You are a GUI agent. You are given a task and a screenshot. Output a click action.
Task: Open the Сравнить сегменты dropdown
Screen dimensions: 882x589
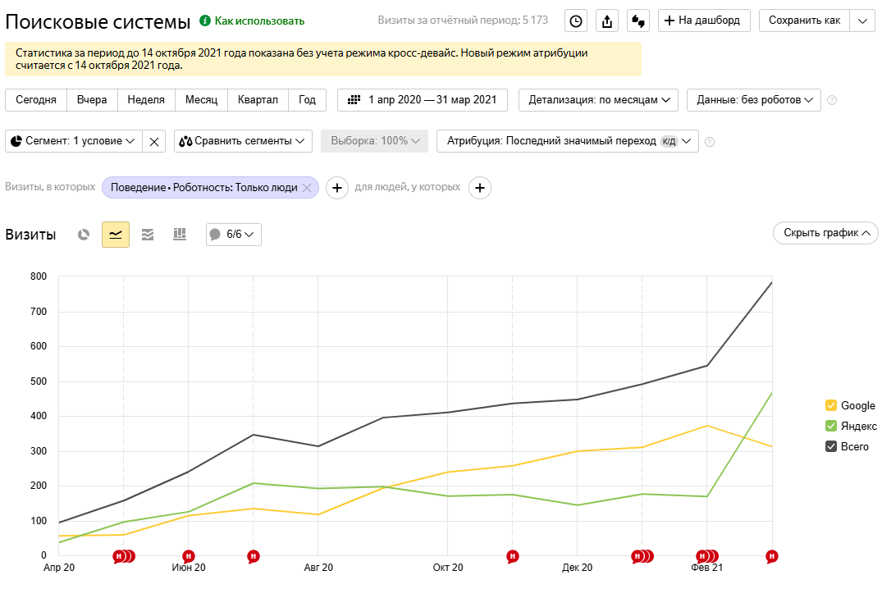(x=243, y=141)
